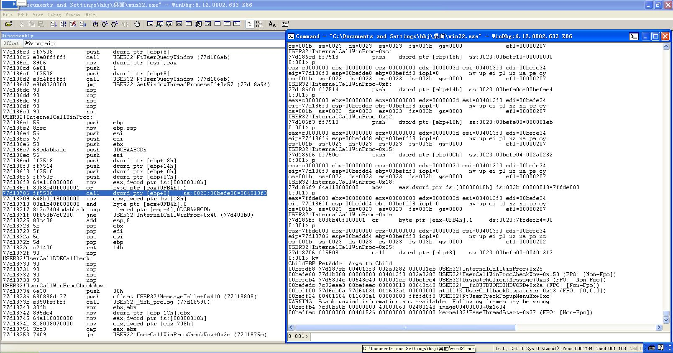The height and width of the screenshot is (353, 673).
Task: Toggle breakpoint with the hand icon
Action: pos(137,24)
